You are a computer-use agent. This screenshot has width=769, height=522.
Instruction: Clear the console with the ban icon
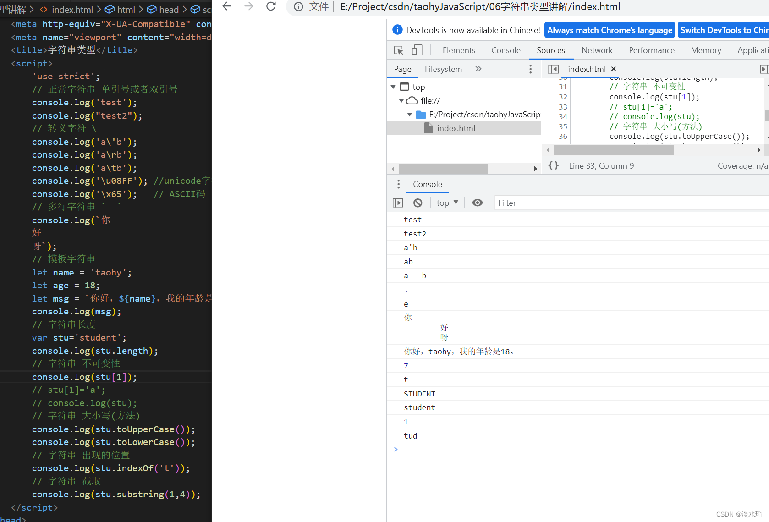click(x=417, y=203)
